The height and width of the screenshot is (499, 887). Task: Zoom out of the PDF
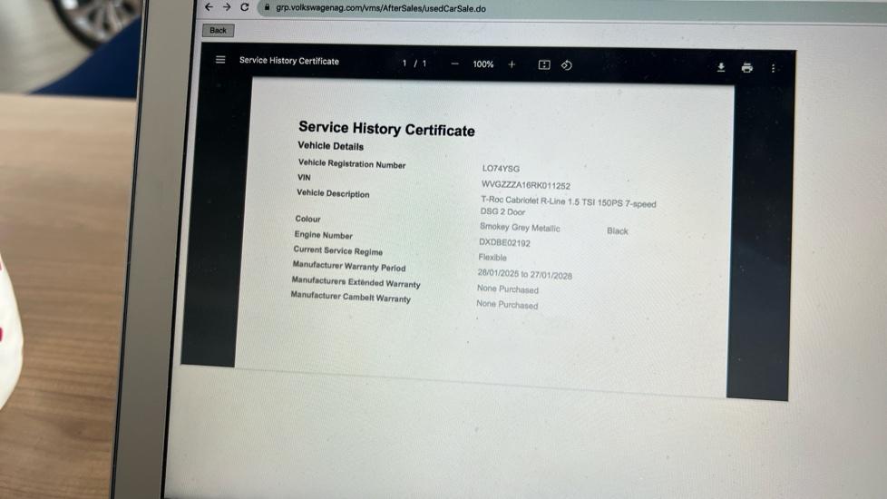pyautogui.click(x=454, y=64)
